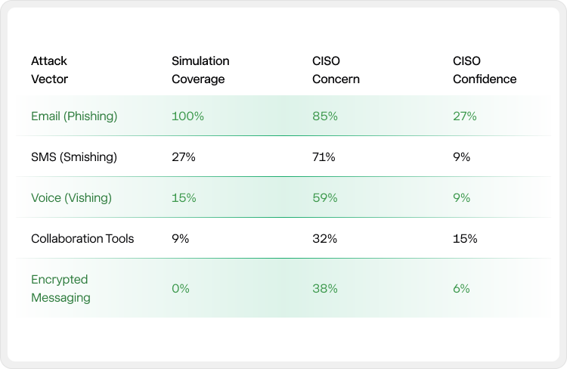
Task: Click the CISO Concern column header
Action: coord(336,70)
